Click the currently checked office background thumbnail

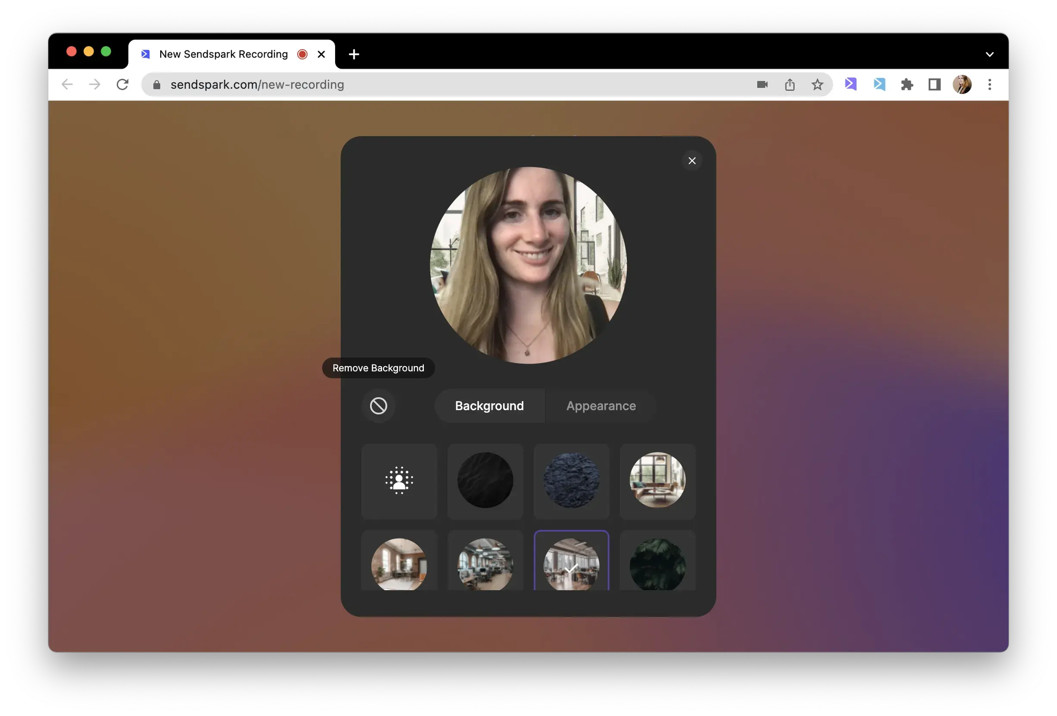571,563
